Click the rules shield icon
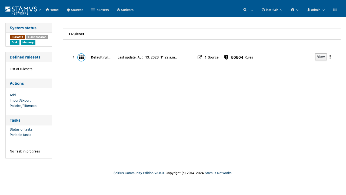The image size is (346, 195). point(226,57)
